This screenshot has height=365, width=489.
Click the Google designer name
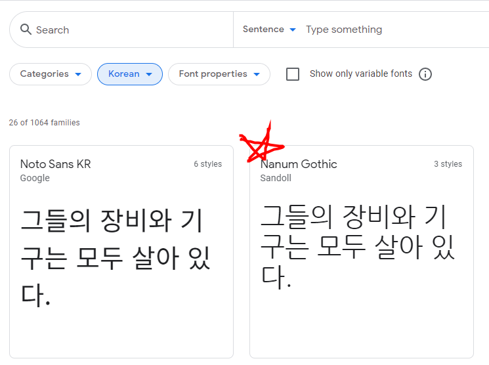pyautogui.click(x=35, y=178)
